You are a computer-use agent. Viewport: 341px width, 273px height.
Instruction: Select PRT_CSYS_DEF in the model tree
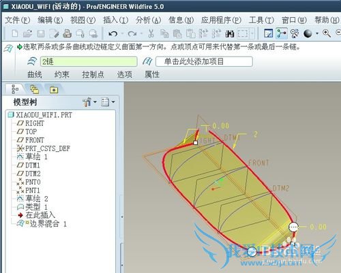point(44,148)
